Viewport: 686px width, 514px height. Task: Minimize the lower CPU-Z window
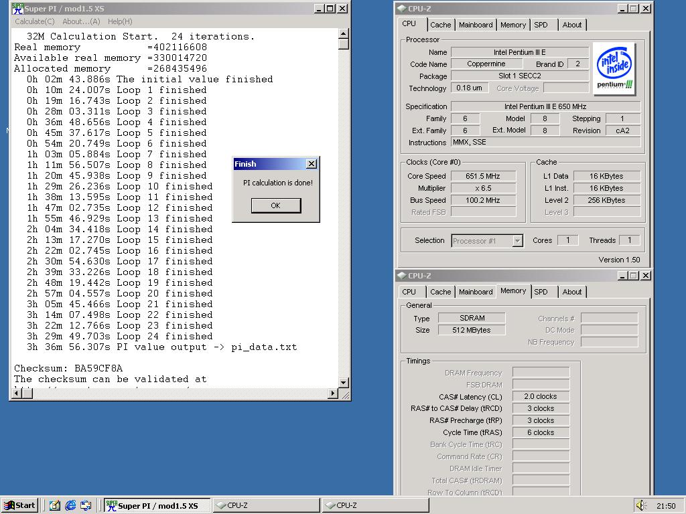(622, 275)
